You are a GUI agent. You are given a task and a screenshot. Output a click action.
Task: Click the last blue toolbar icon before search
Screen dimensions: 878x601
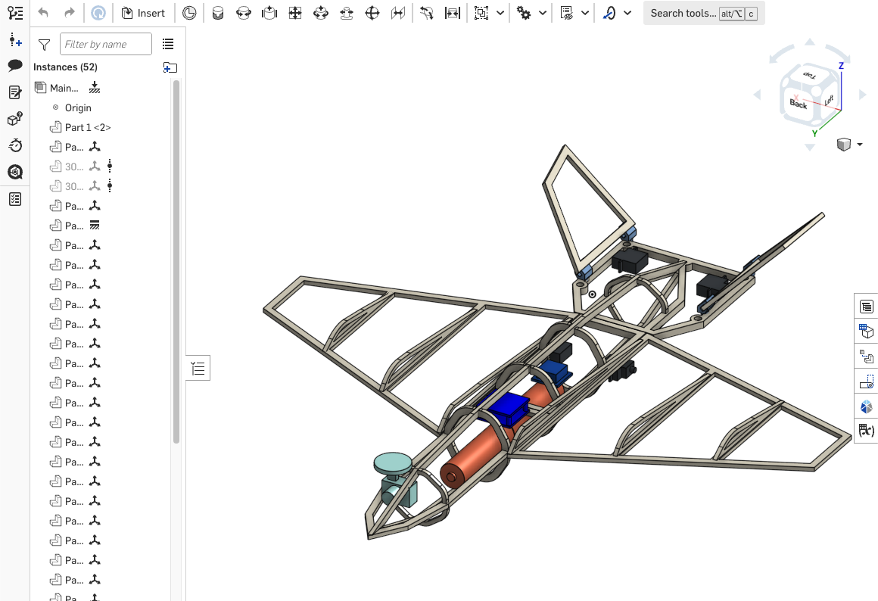click(609, 13)
